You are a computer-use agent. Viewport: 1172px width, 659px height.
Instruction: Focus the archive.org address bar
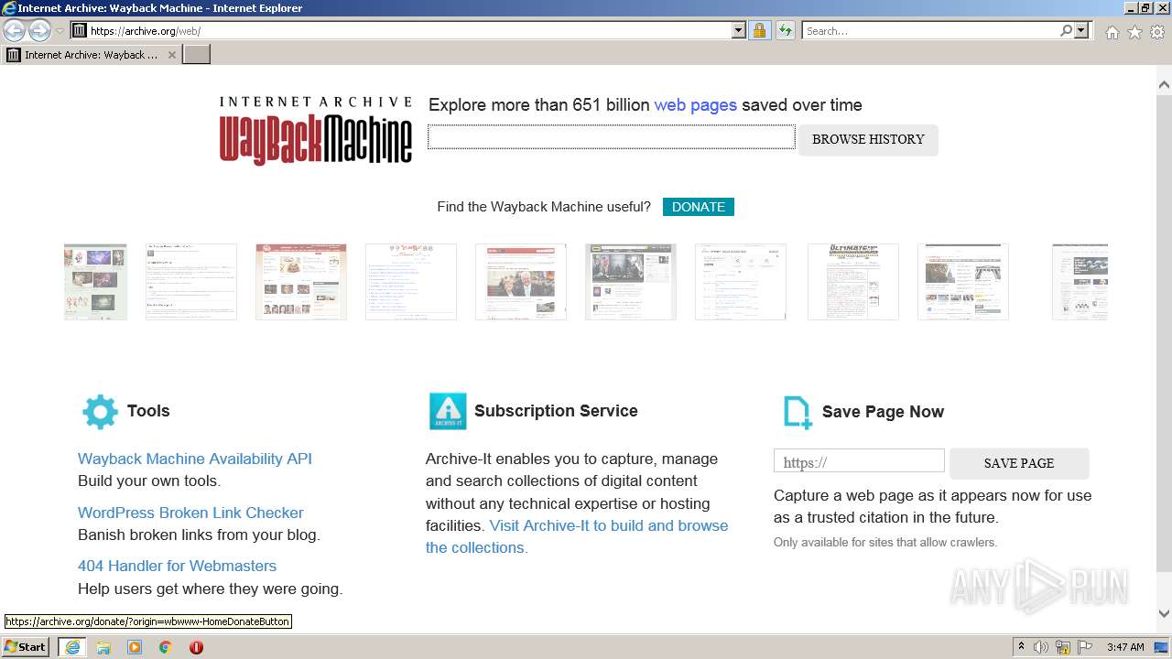[409, 30]
